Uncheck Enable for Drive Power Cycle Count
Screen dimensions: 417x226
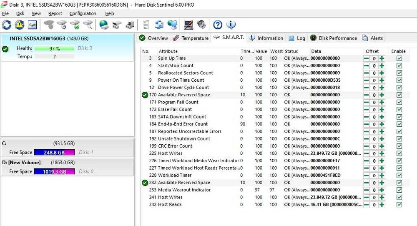coord(399,88)
